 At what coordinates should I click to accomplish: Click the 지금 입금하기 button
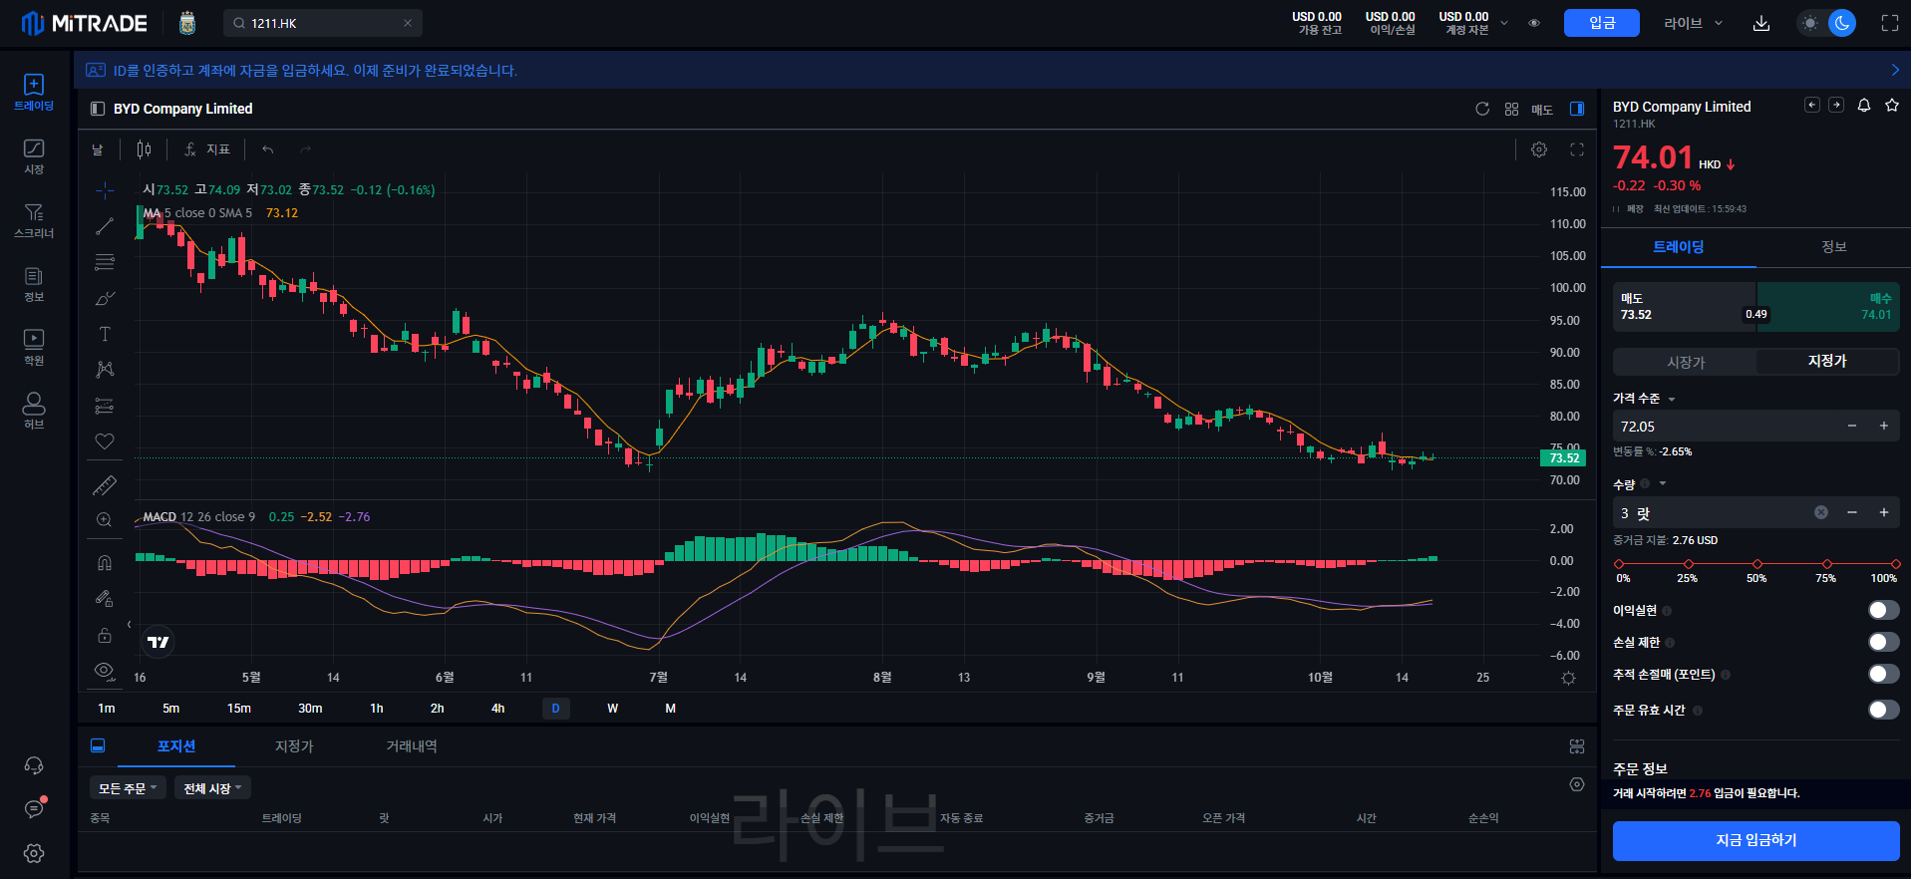(x=1755, y=840)
